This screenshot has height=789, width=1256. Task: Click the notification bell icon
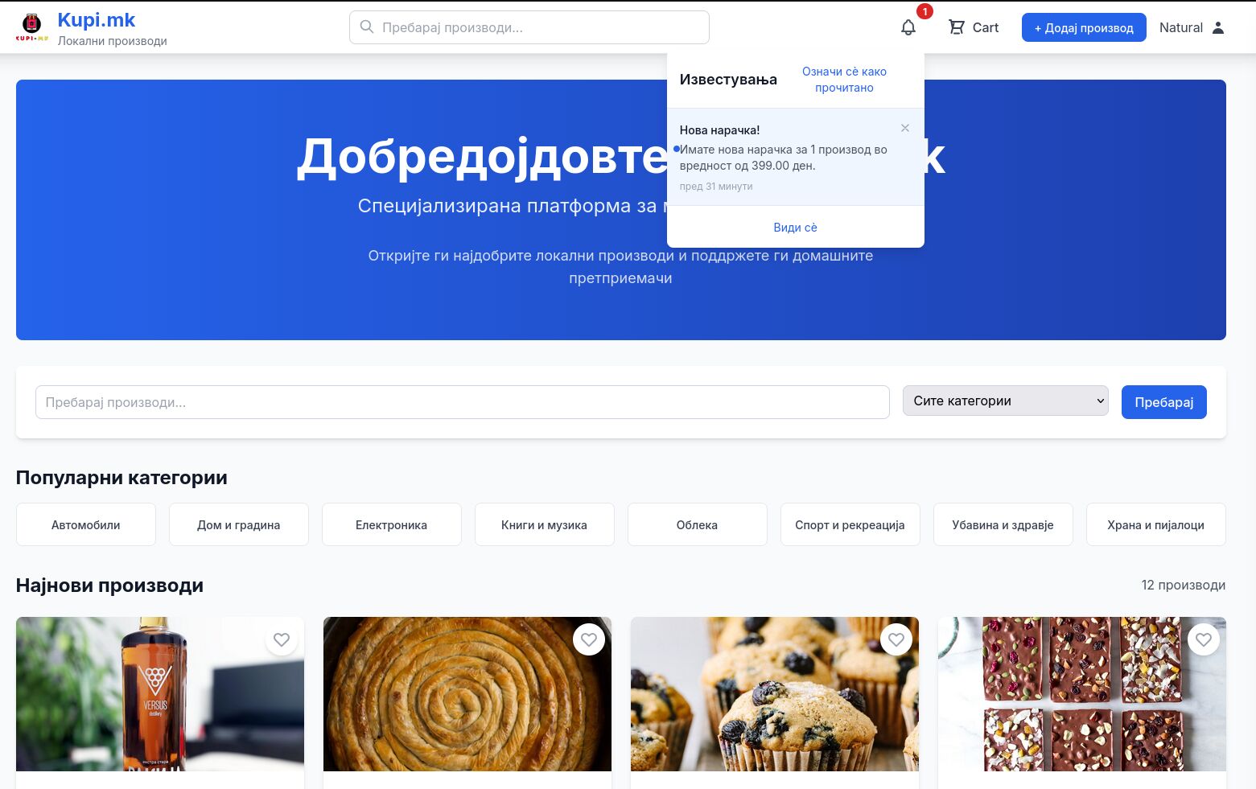point(908,27)
